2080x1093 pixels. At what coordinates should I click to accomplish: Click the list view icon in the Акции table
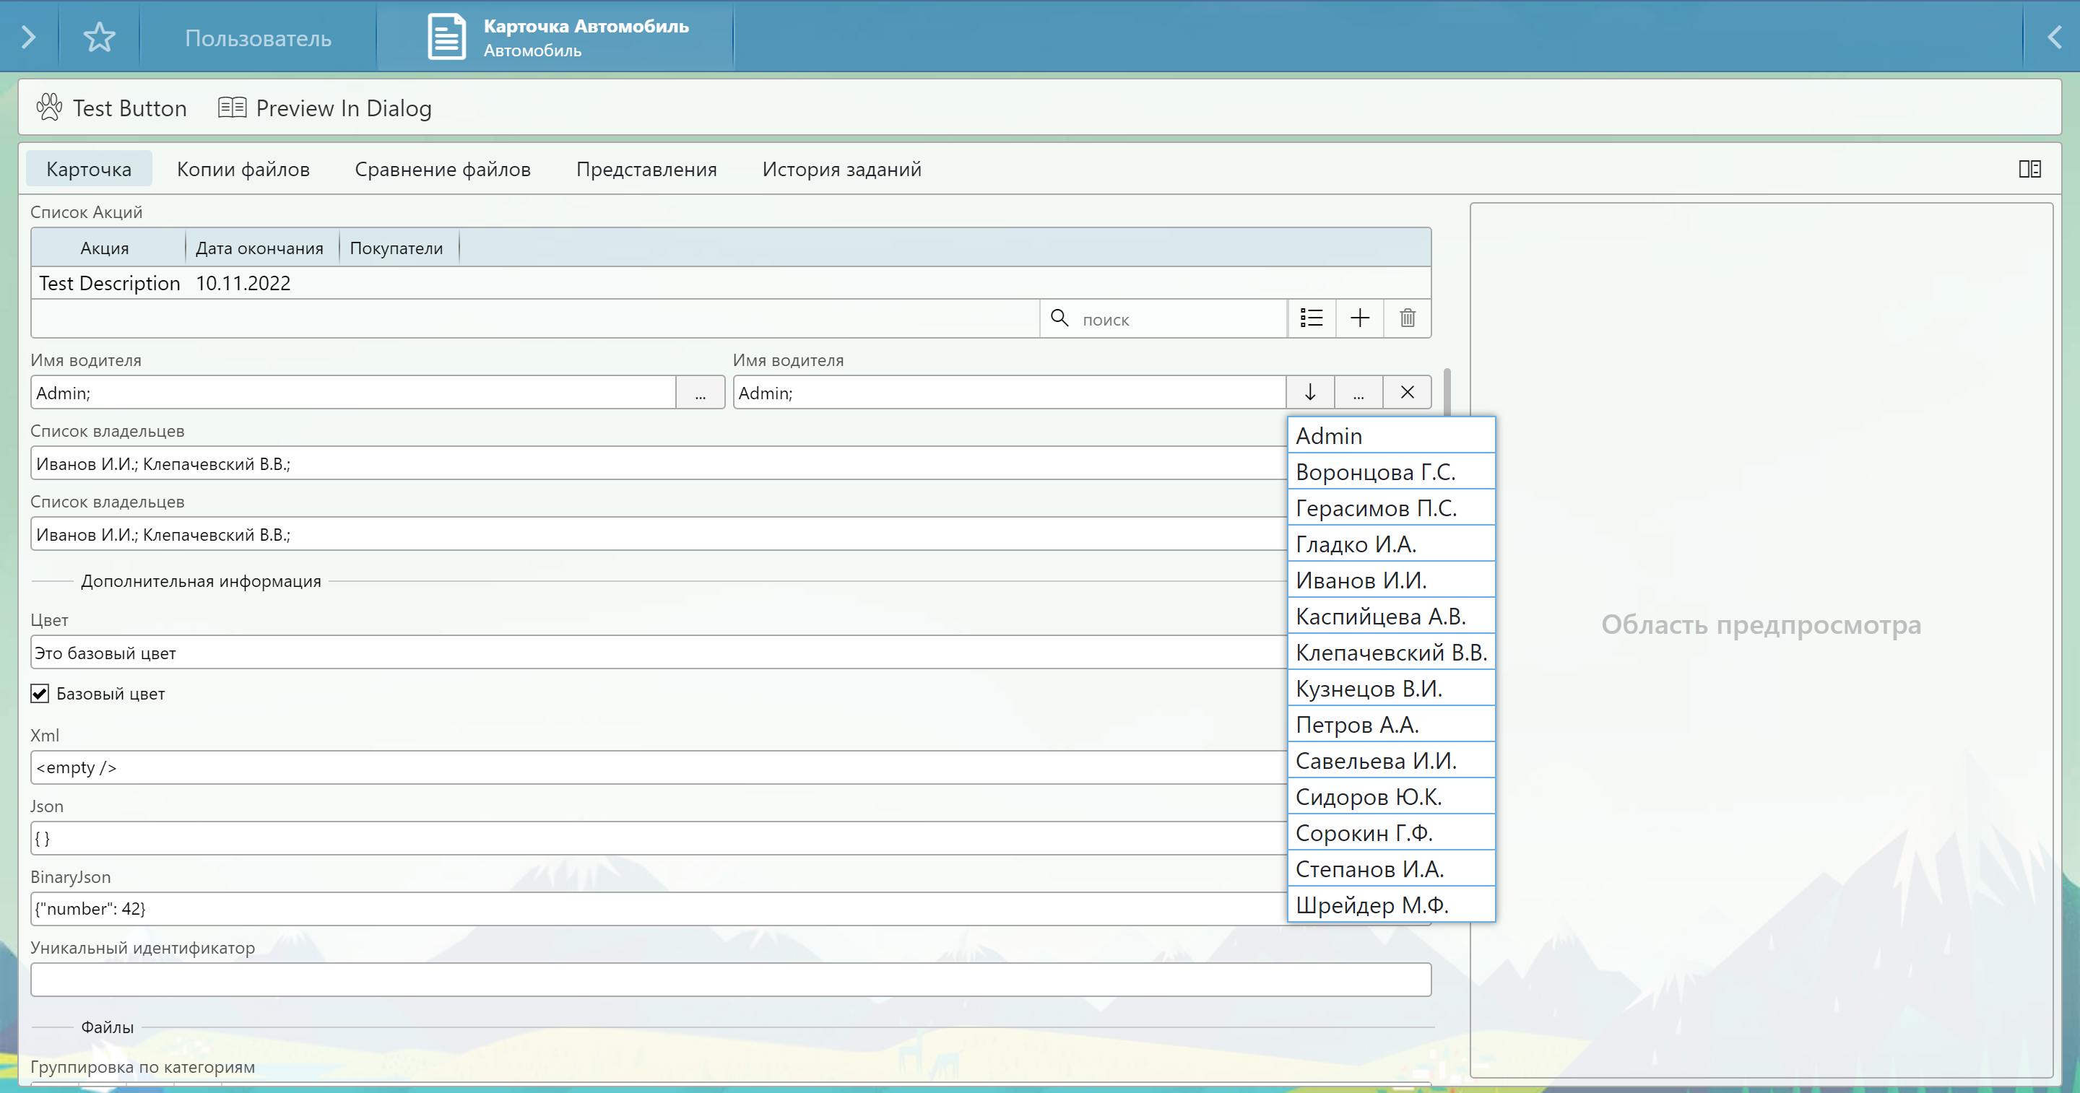[x=1312, y=318]
